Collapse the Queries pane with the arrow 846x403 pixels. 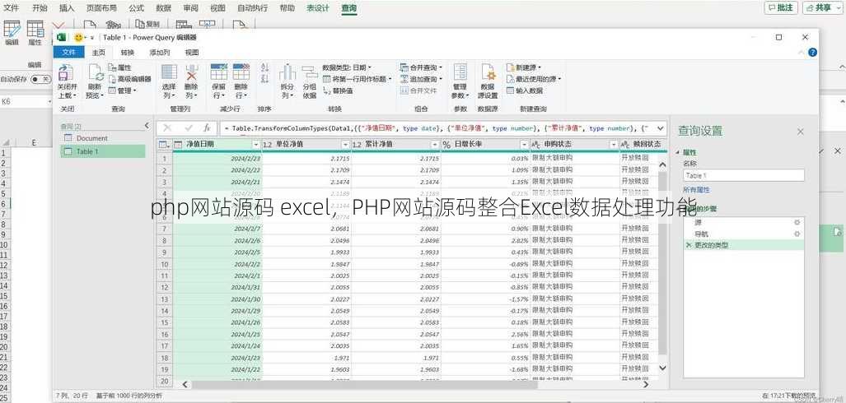click(x=147, y=126)
